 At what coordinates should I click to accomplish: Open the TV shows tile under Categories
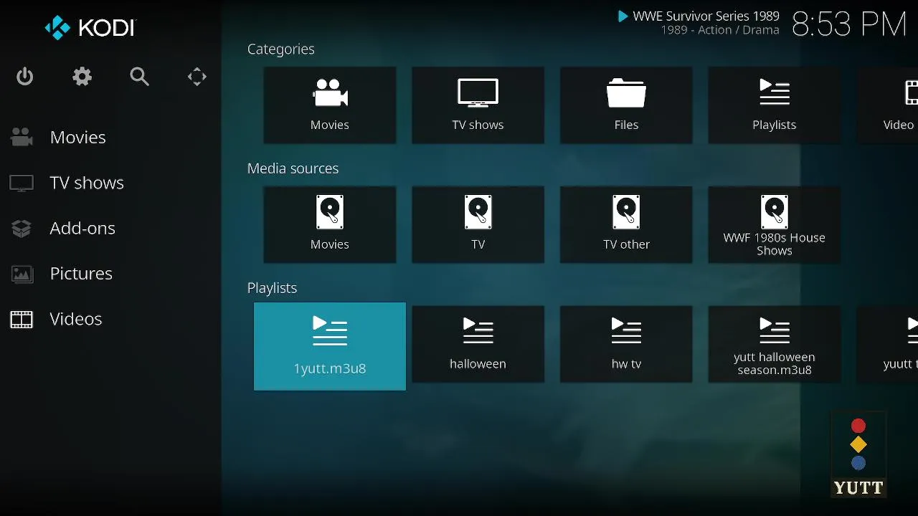[478, 105]
